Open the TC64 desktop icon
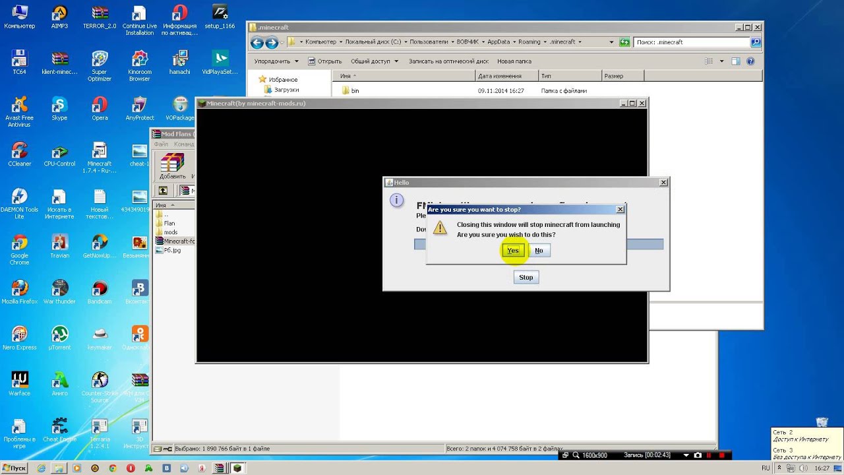Image resolution: width=844 pixels, height=475 pixels. [19, 63]
